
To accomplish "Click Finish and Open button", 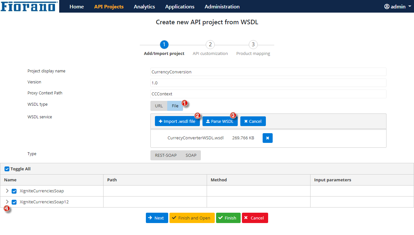I will point(192,218).
